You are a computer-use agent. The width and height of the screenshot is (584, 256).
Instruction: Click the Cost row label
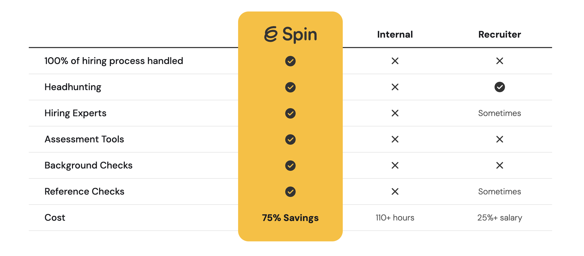click(x=55, y=218)
